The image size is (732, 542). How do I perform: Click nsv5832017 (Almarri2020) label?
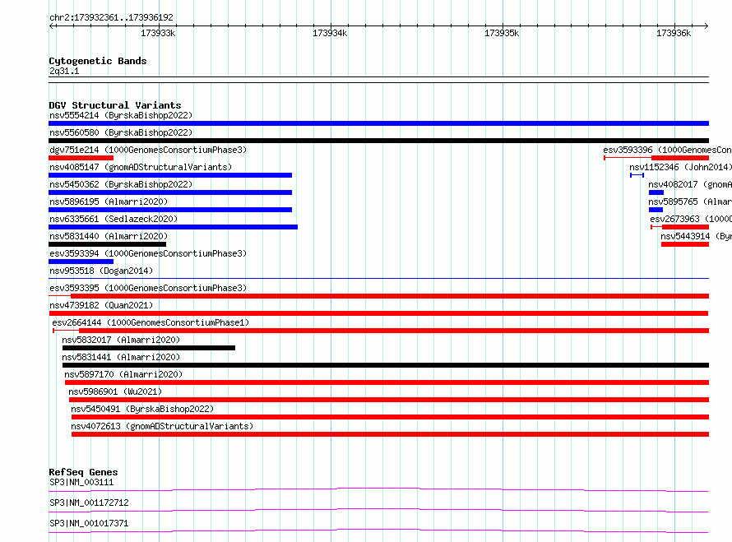pos(121,340)
